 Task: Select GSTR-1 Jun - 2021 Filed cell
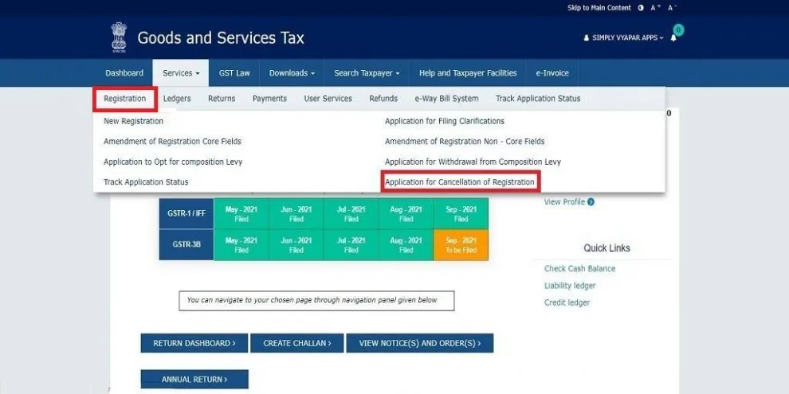[x=296, y=213]
